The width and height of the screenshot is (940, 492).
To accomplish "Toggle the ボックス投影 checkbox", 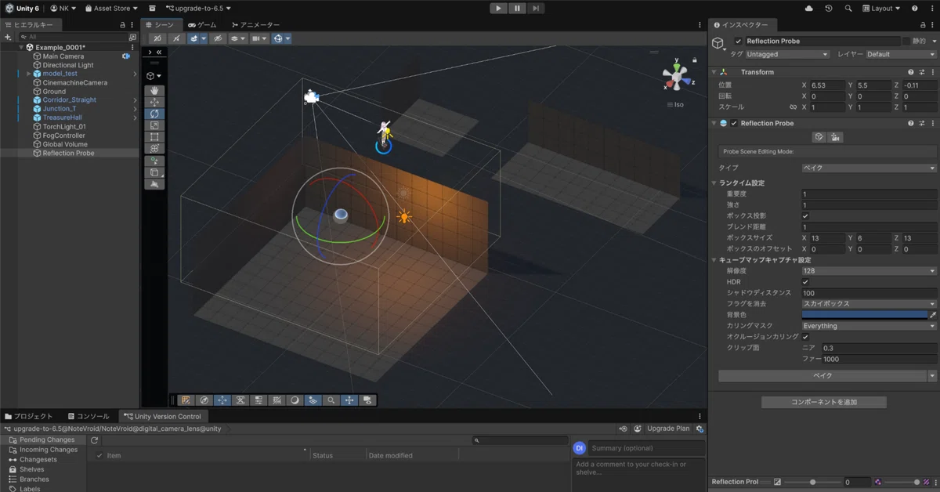I will point(805,215).
